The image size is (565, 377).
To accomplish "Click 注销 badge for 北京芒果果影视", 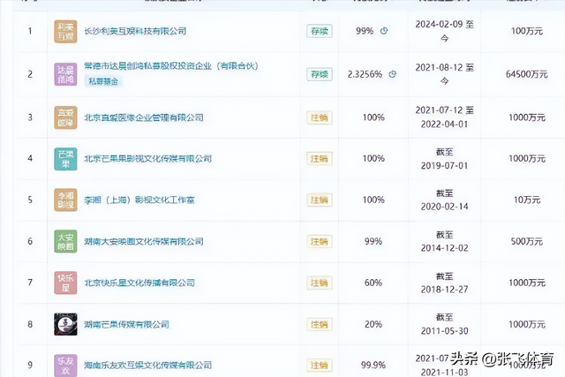I will [x=320, y=159].
